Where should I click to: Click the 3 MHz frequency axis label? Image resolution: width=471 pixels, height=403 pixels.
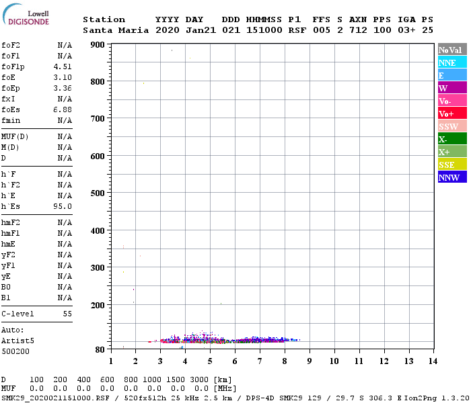(x=160, y=361)
